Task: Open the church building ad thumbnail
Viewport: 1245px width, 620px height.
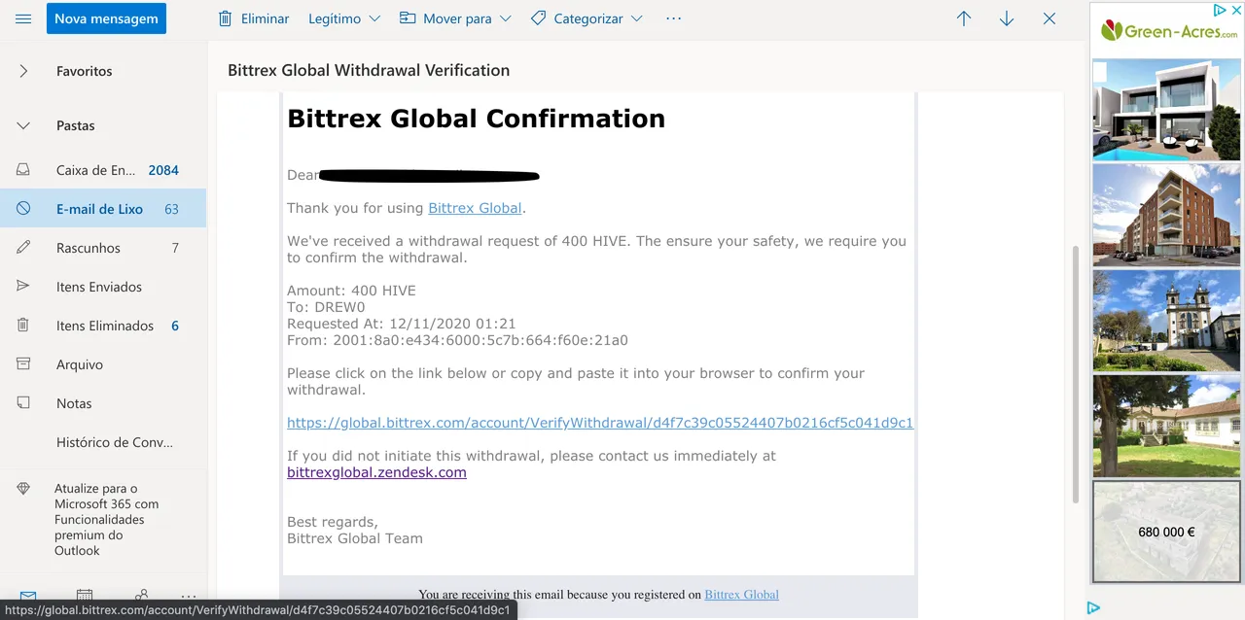Action: point(1167,321)
